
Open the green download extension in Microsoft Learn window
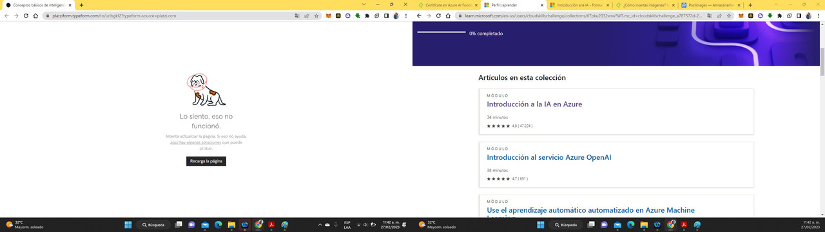tap(770, 15)
